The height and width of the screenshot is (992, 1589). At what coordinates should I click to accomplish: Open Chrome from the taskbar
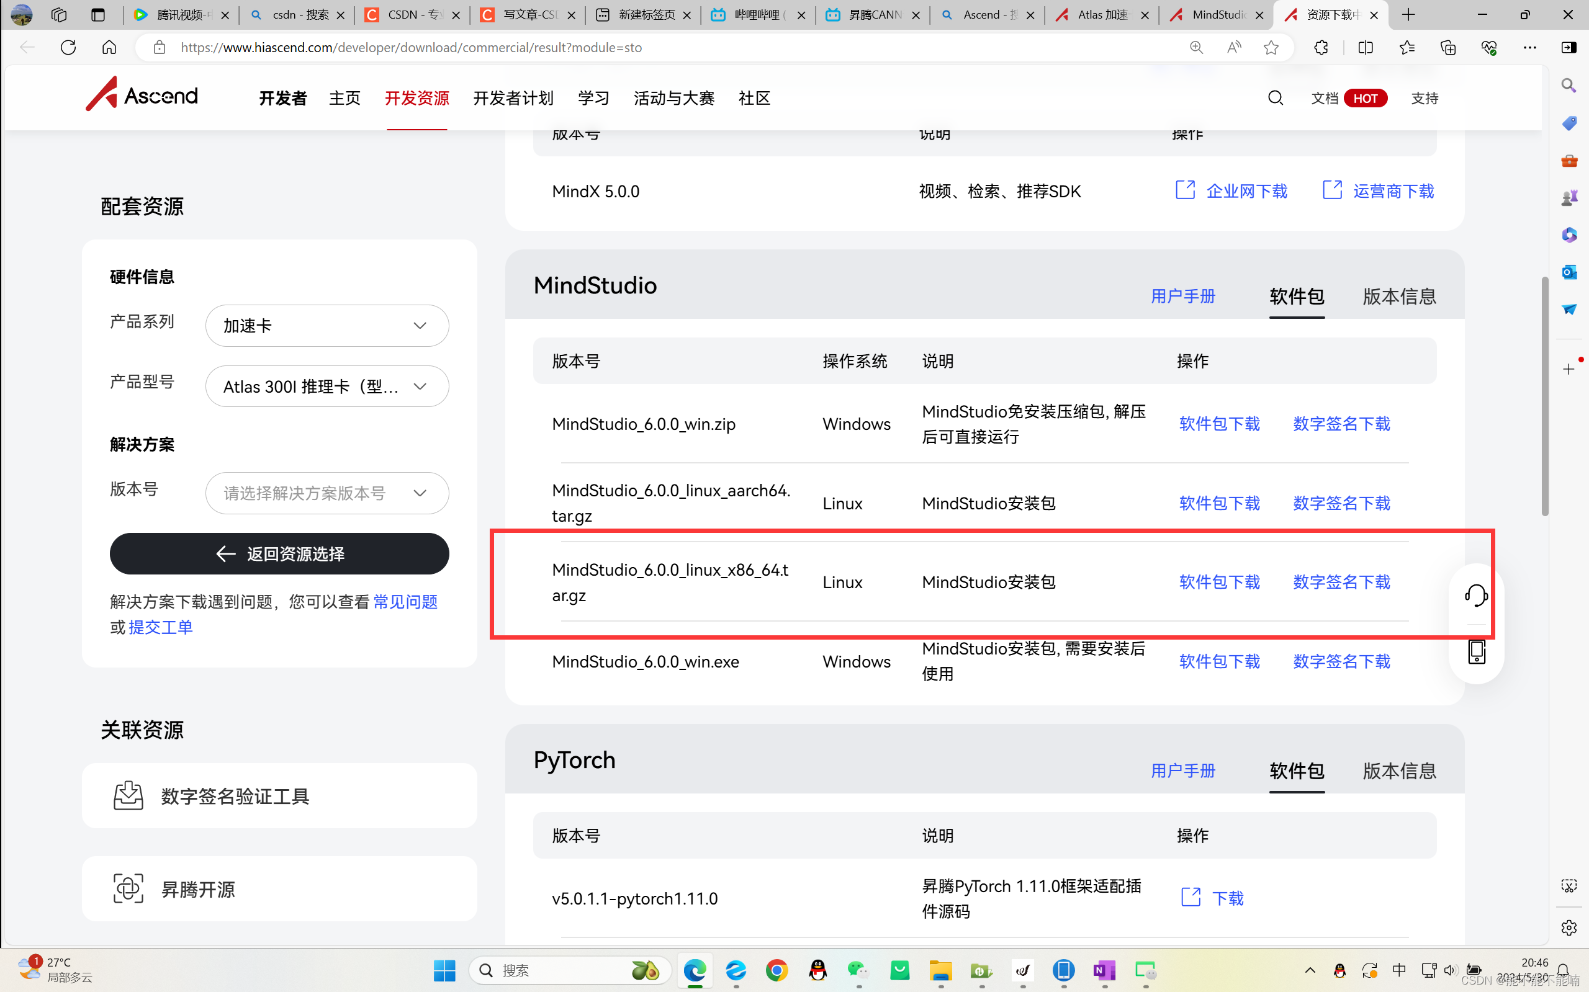776,970
